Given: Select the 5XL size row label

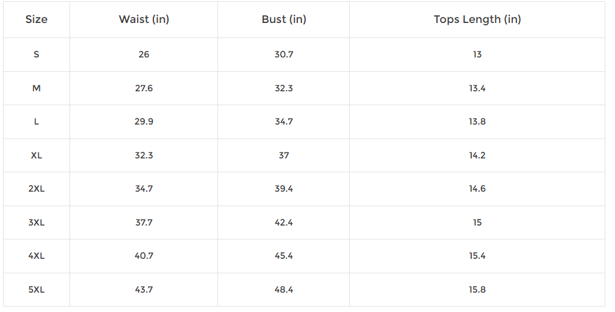Looking at the screenshot, I should [x=36, y=290].
